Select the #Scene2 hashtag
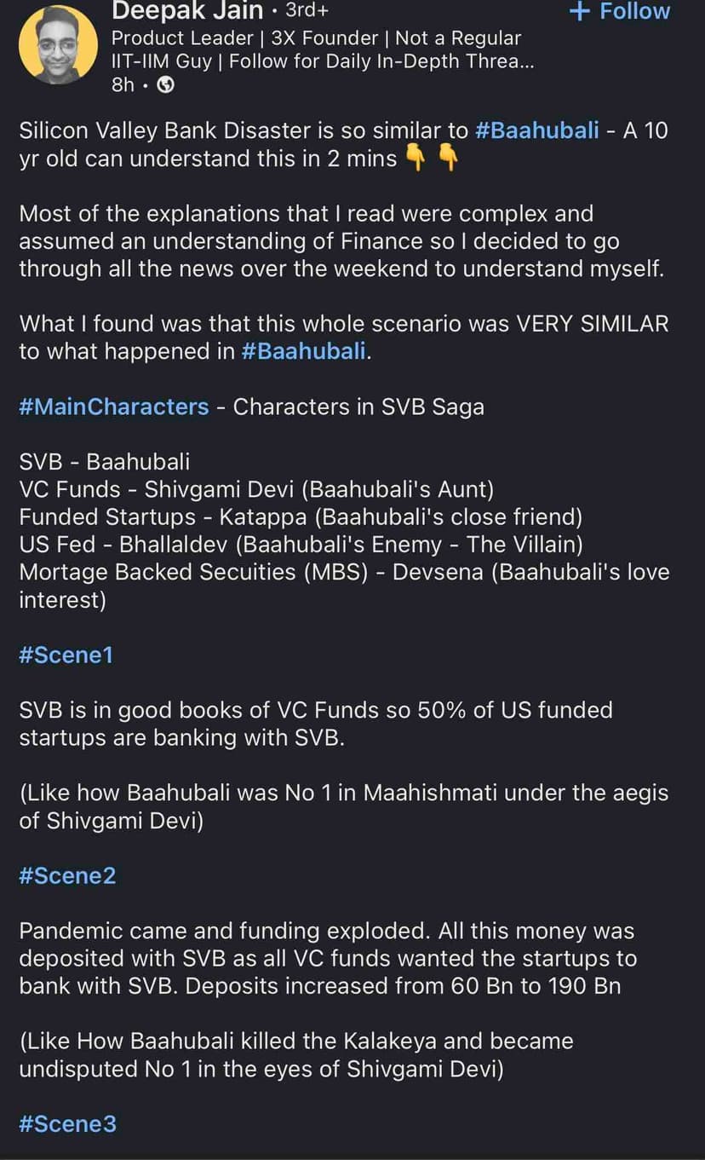Screen dimensions: 705x1160 click(67, 875)
